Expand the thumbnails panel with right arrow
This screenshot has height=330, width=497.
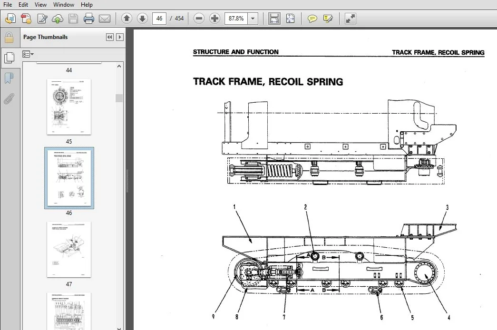pyautogui.click(x=120, y=37)
